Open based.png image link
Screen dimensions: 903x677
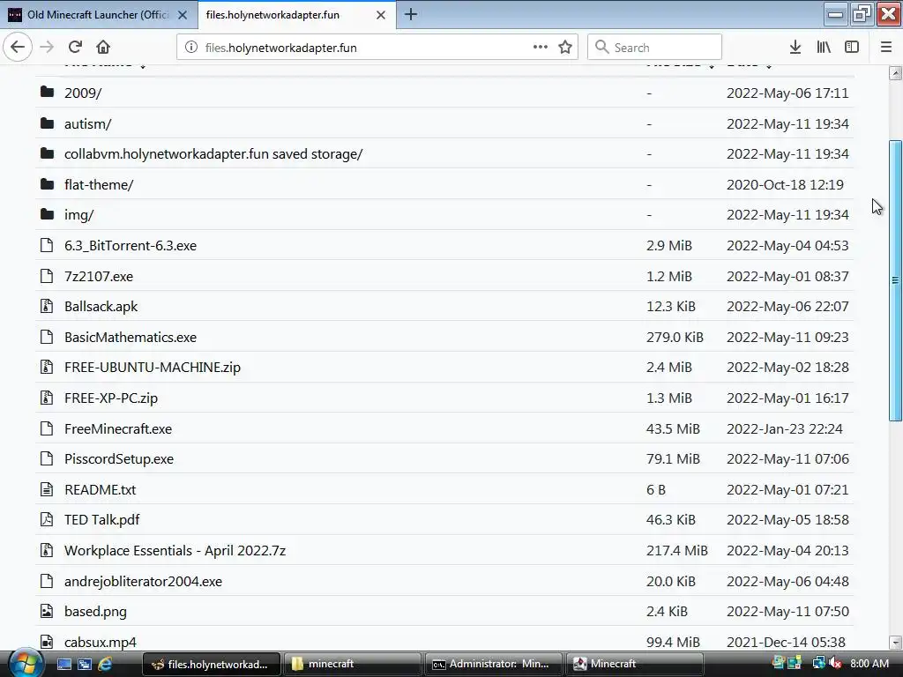(x=95, y=612)
